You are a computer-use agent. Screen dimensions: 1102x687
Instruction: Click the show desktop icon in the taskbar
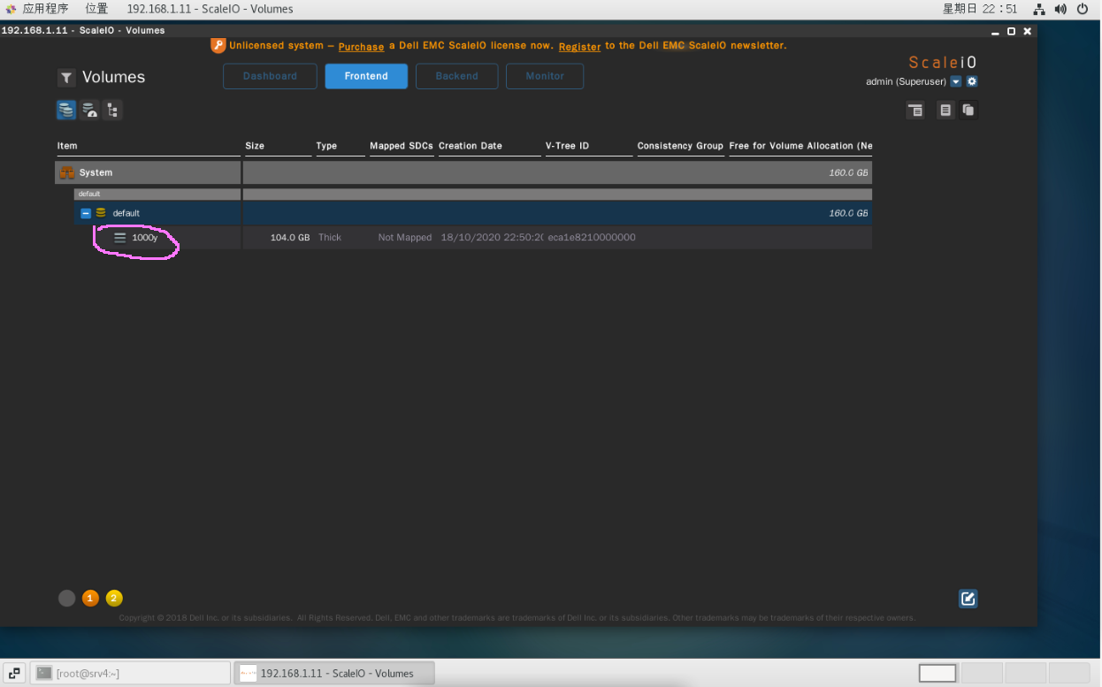point(14,673)
